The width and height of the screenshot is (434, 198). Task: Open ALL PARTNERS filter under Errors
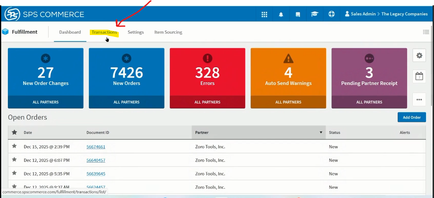[207, 102]
